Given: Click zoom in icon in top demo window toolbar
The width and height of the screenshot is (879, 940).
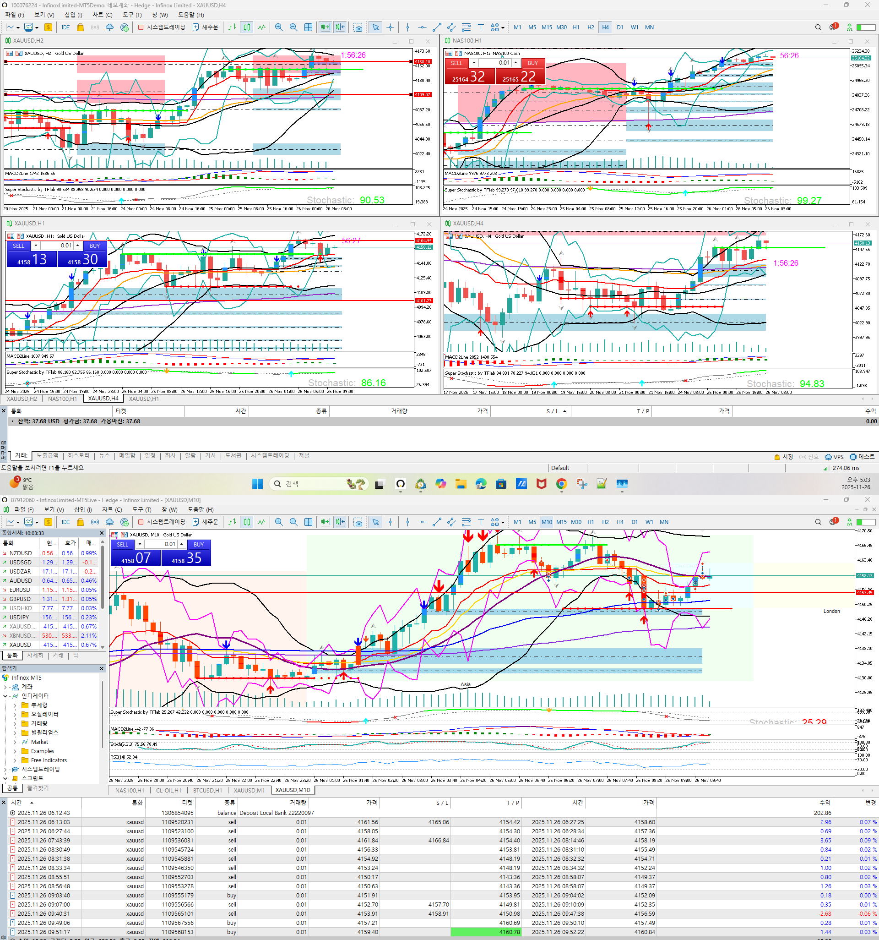Looking at the screenshot, I should pyautogui.click(x=279, y=27).
